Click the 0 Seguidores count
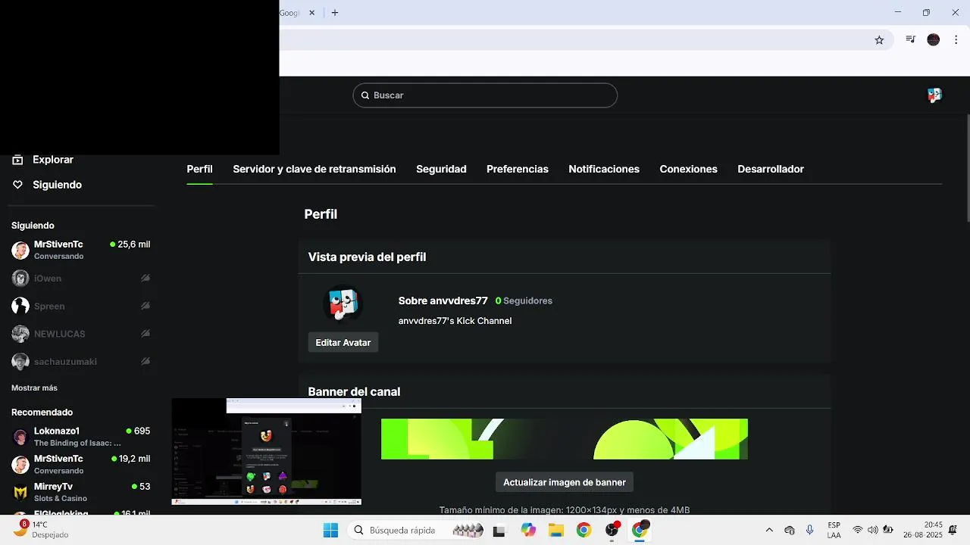The width and height of the screenshot is (970, 545). [524, 301]
